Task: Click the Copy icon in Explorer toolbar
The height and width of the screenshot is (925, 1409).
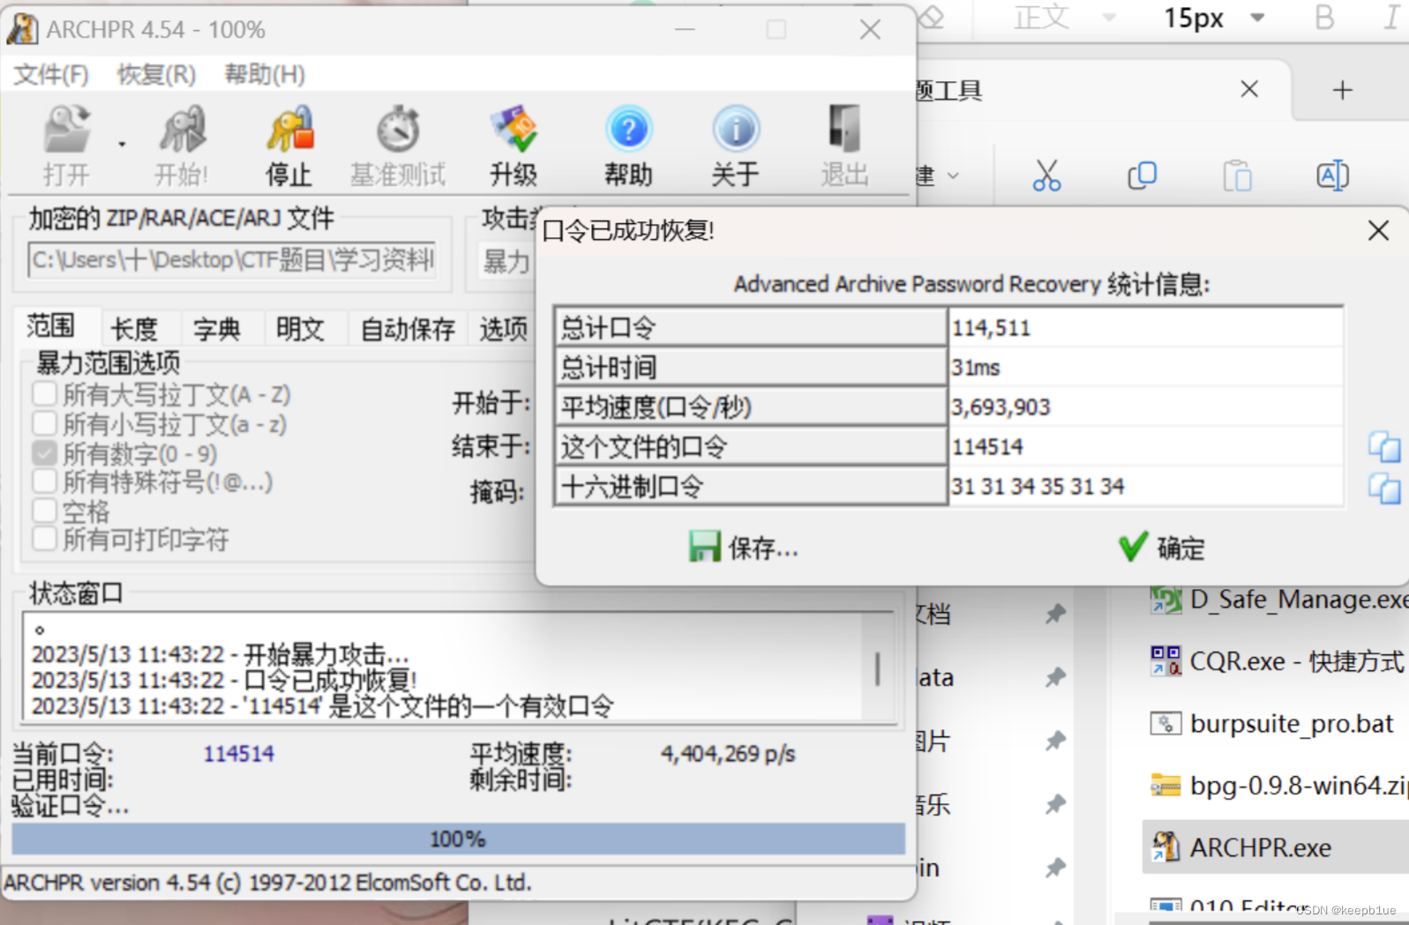Action: [1142, 175]
